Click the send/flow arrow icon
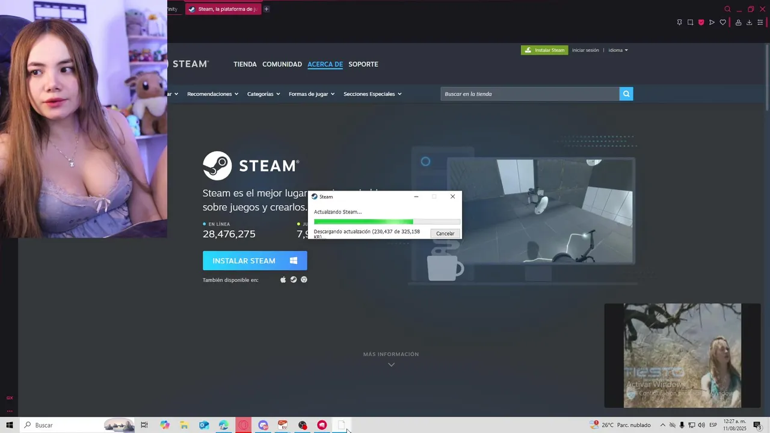Image resolution: width=770 pixels, height=433 pixels. click(x=712, y=22)
